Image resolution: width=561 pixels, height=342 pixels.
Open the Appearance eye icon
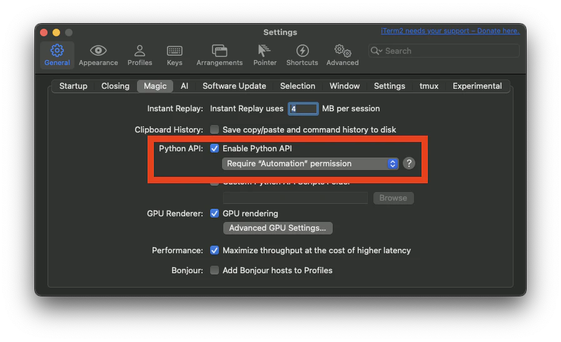[98, 51]
